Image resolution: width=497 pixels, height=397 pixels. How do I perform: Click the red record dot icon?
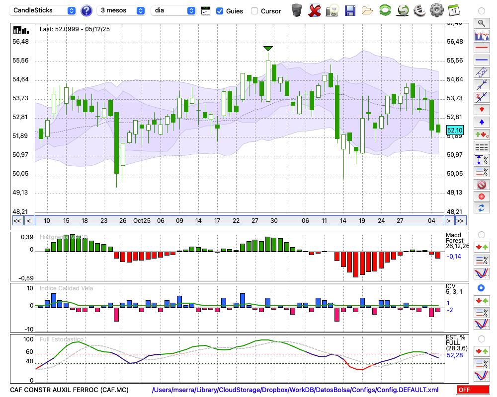pos(482,197)
